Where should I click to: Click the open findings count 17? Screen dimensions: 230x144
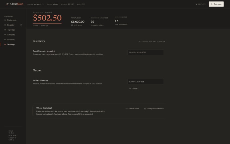[116, 21]
